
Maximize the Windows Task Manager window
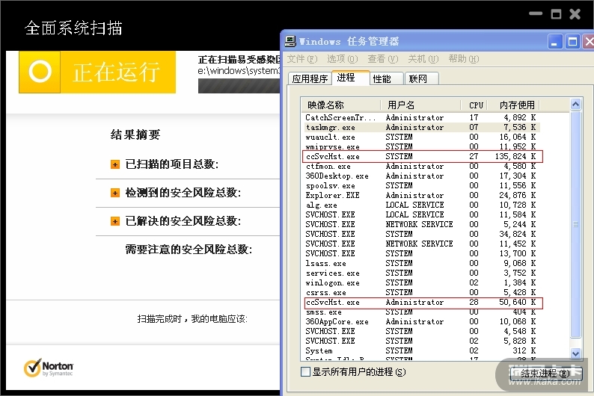pos(572,42)
